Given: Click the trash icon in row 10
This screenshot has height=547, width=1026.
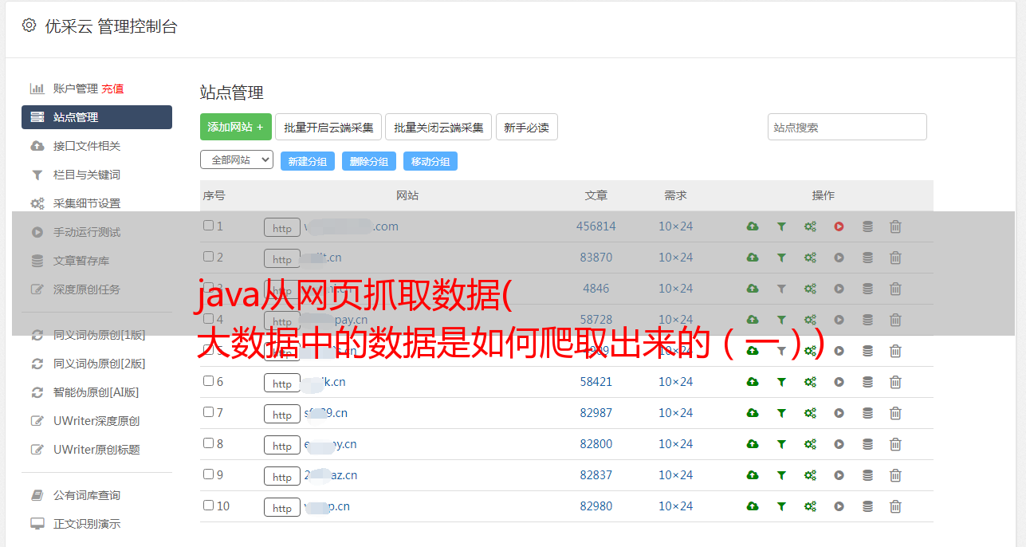Looking at the screenshot, I should pos(895,506).
